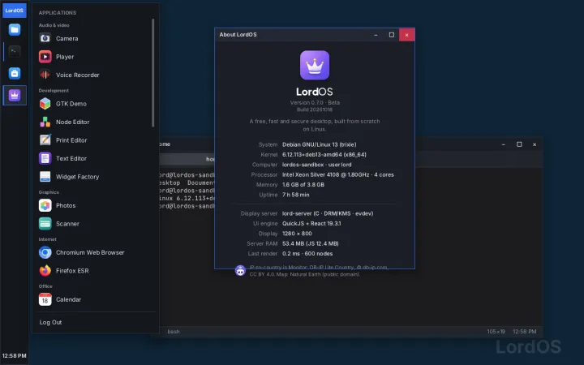Click the 105×19 size in terminal status bar
Image resolution: width=584 pixels, height=365 pixels.
(496, 332)
